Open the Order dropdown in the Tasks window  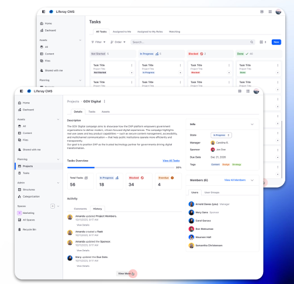[x=118, y=42]
